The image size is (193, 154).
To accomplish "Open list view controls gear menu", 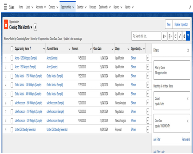I will 164,36.
